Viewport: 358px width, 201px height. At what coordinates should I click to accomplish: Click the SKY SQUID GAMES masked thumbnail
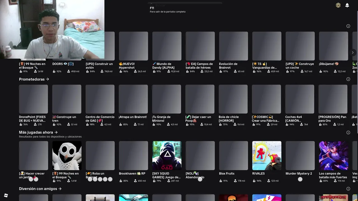tap(167, 155)
